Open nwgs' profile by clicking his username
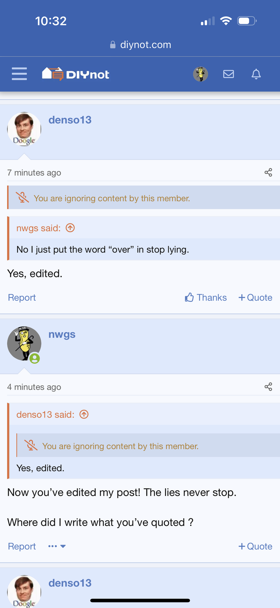 click(62, 334)
